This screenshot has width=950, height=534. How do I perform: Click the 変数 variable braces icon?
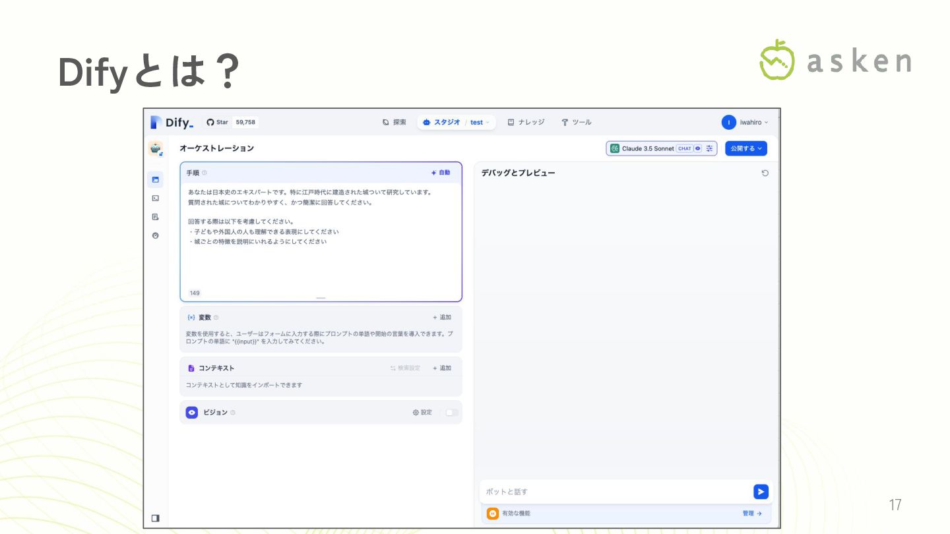(191, 317)
